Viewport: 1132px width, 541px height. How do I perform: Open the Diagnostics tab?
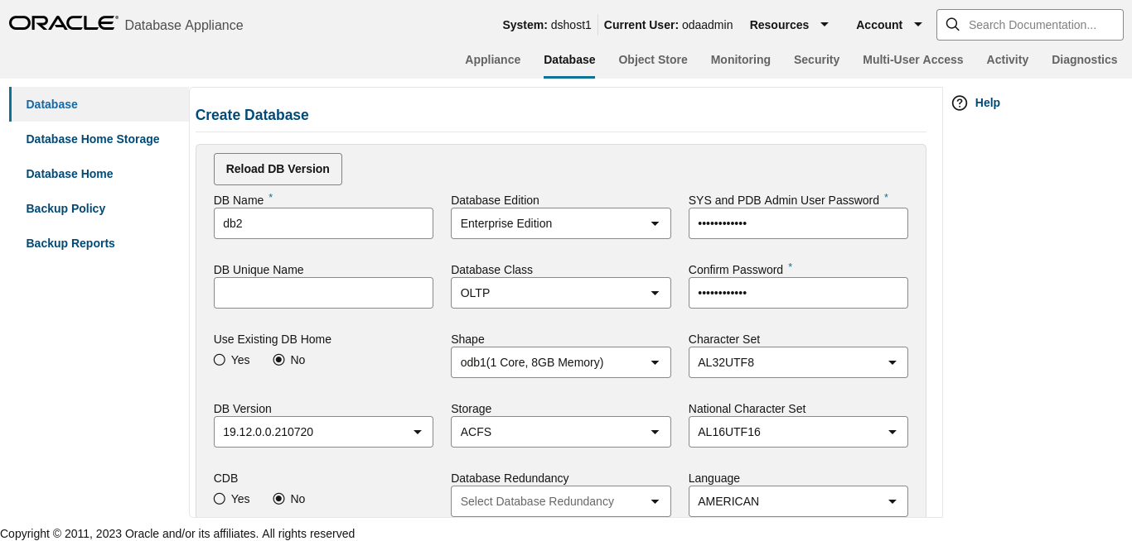coord(1084,60)
